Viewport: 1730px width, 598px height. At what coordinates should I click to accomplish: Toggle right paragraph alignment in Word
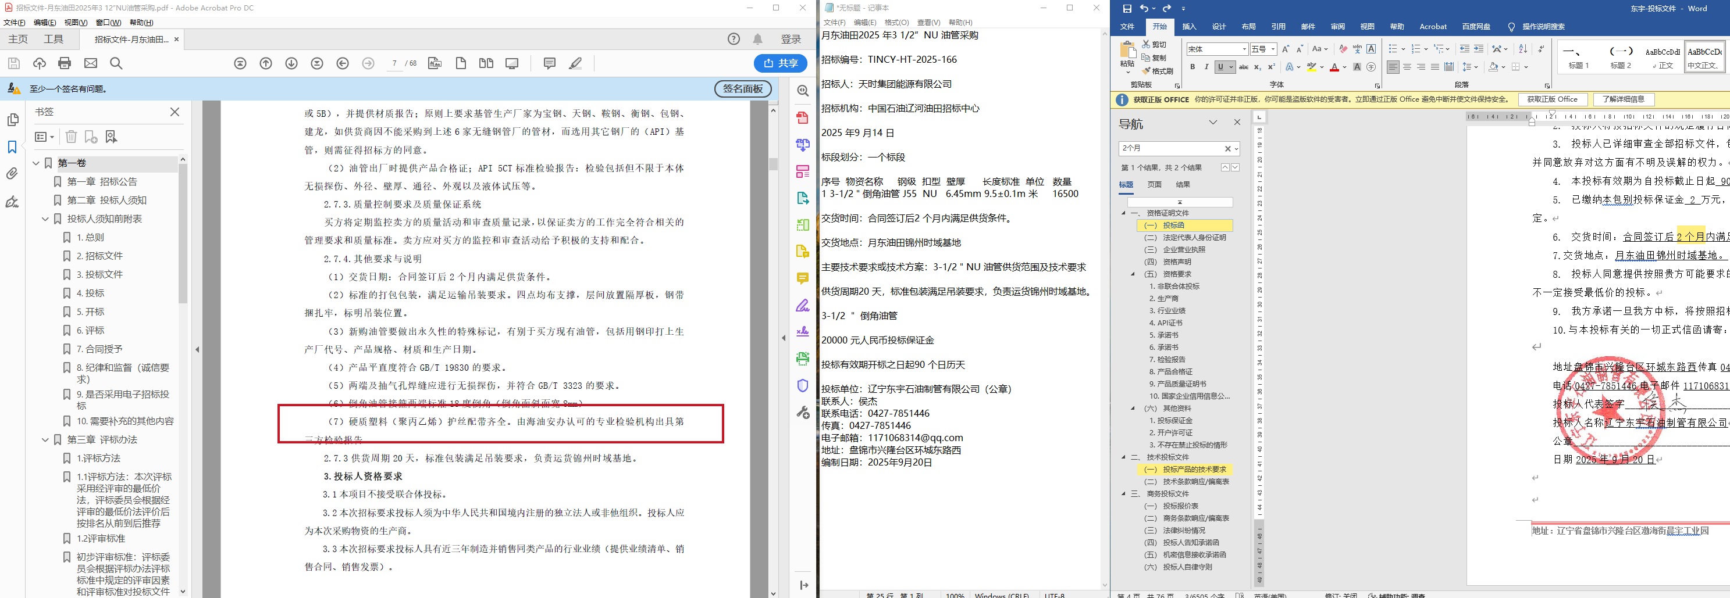pos(1421,67)
